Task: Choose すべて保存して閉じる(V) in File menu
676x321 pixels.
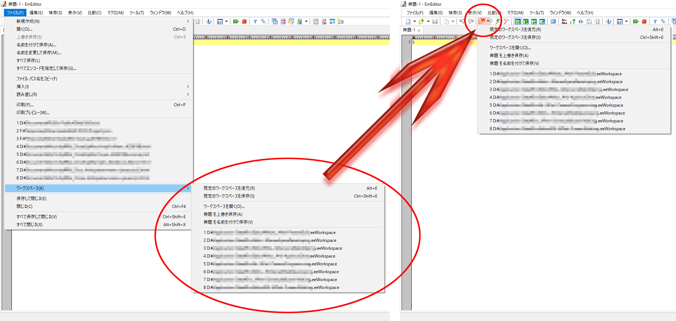Action: 36,216
